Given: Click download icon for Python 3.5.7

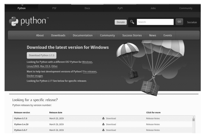Looking at the screenshot, I should pyautogui.click(x=103, y=130).
